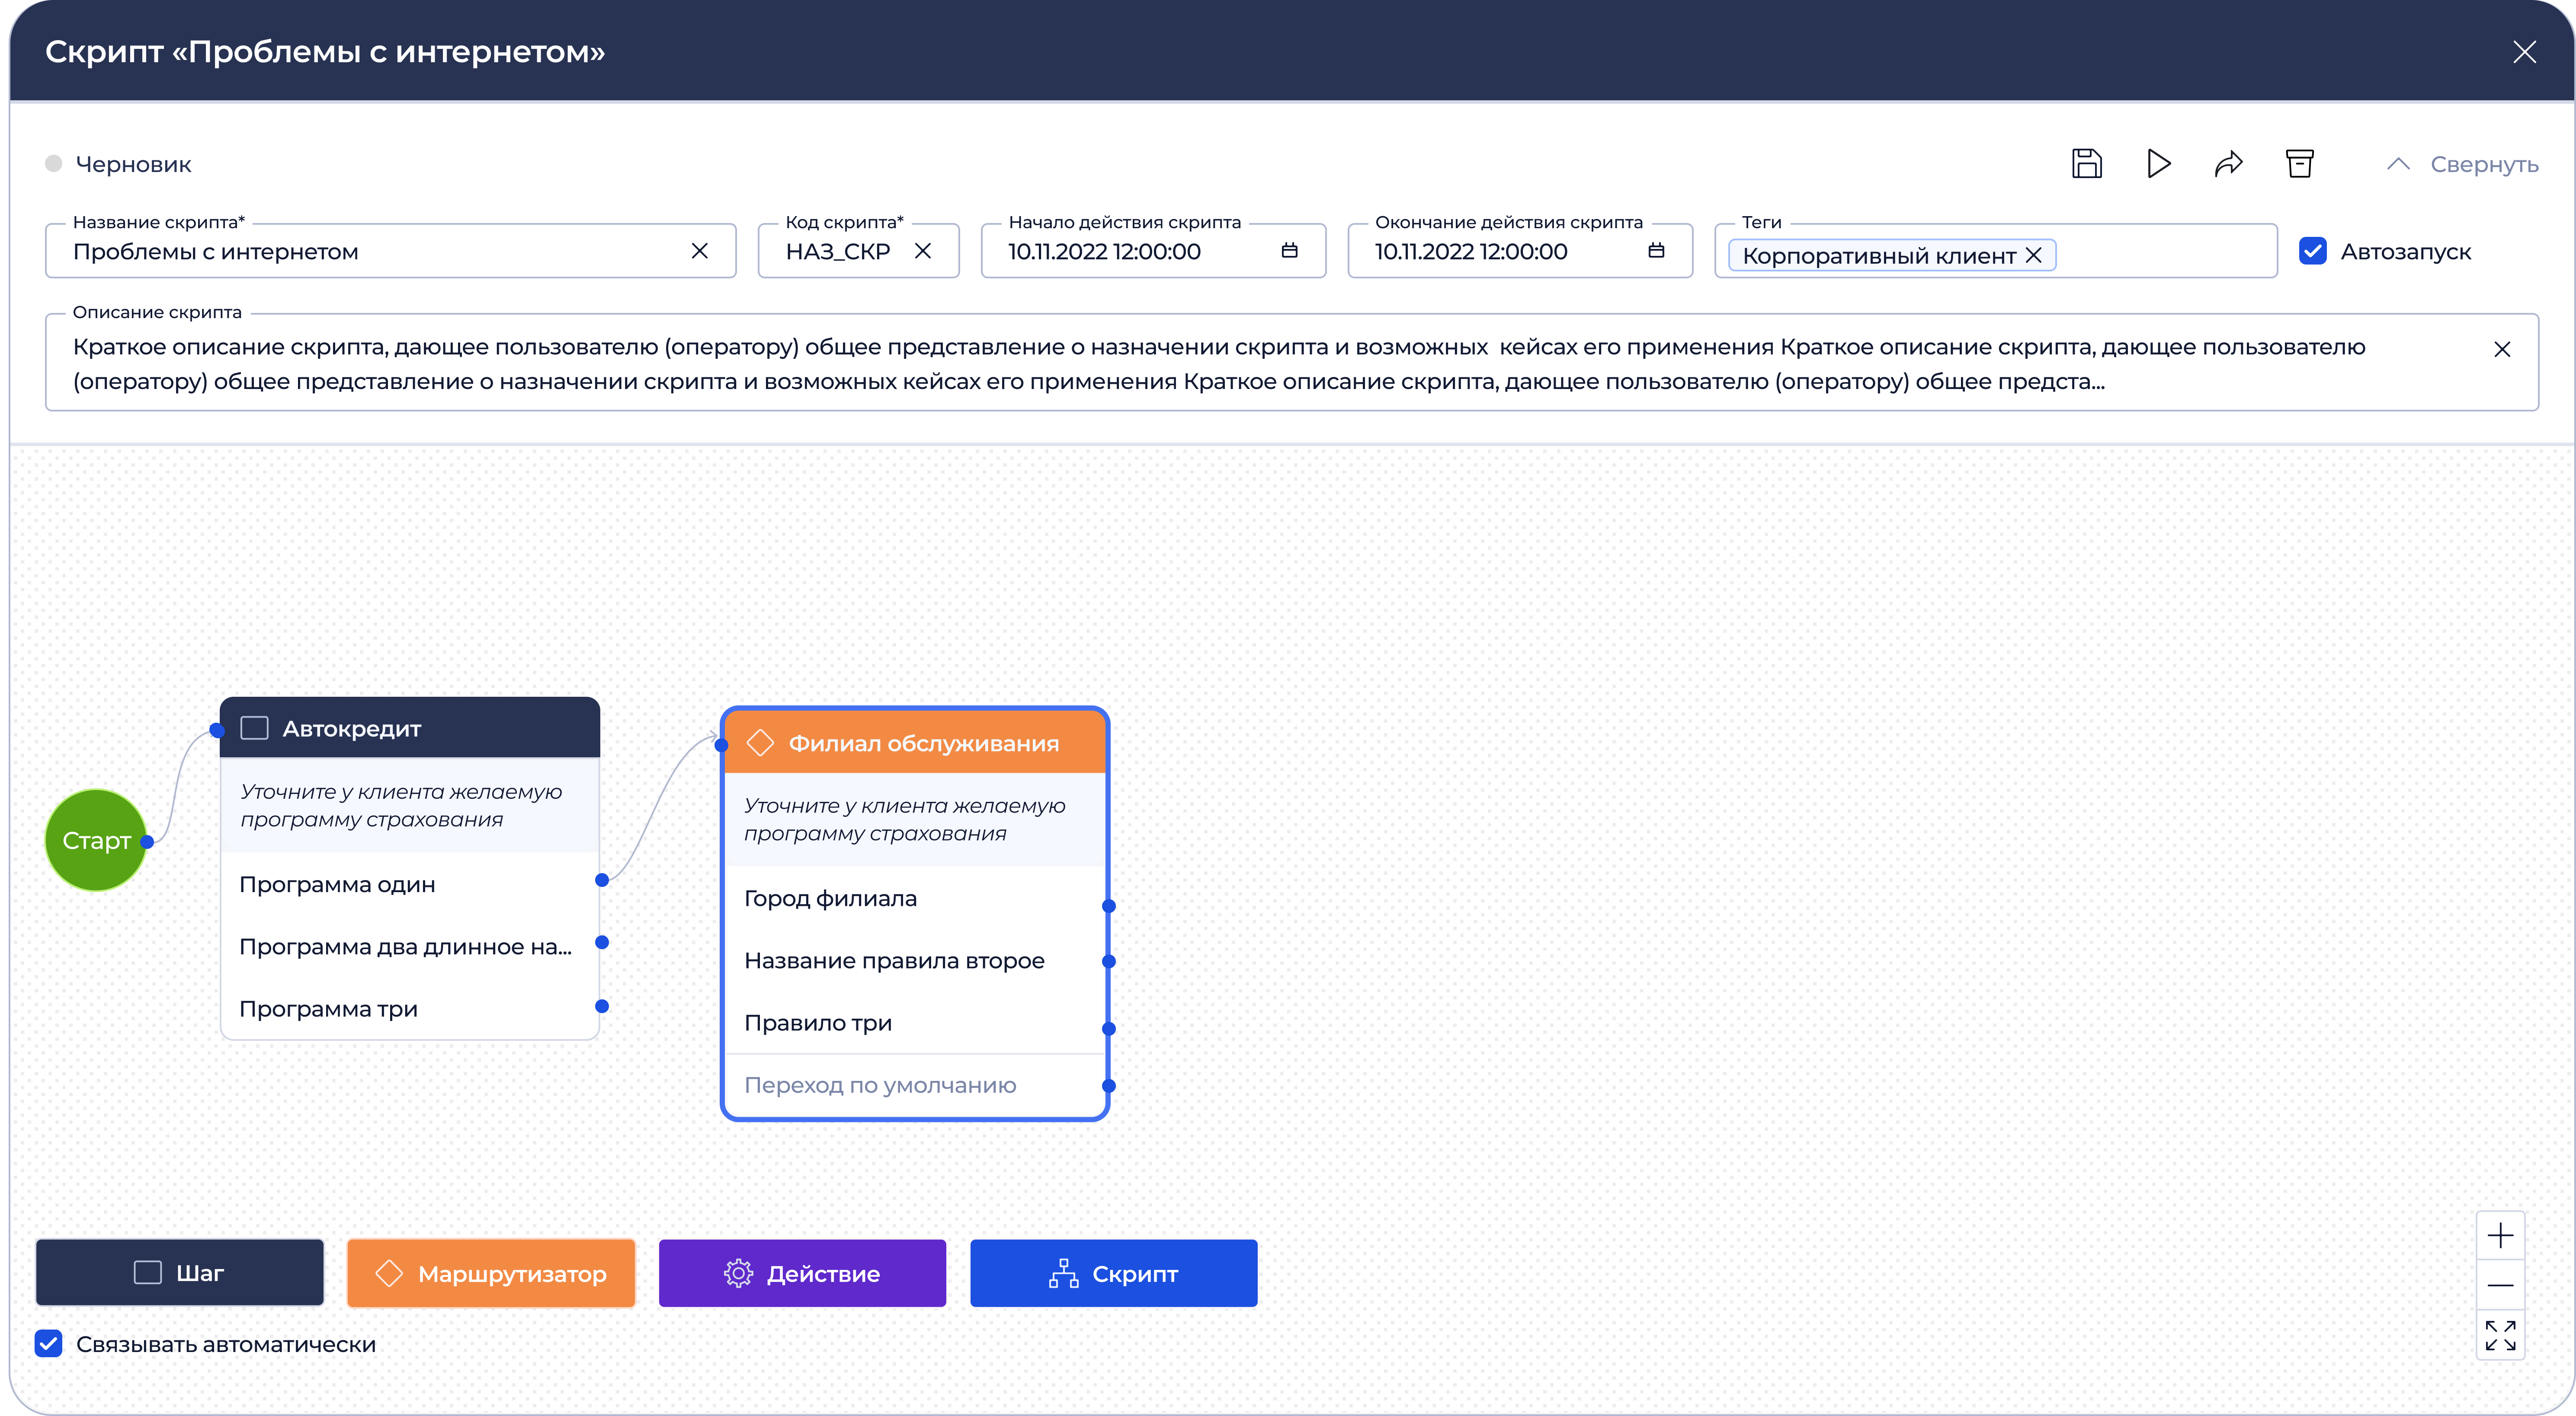The width and height of the screenshot is (2576, 1416).
Task: Toggle Связывать автоматически checkbox
Action: [x=48, y=1344]
